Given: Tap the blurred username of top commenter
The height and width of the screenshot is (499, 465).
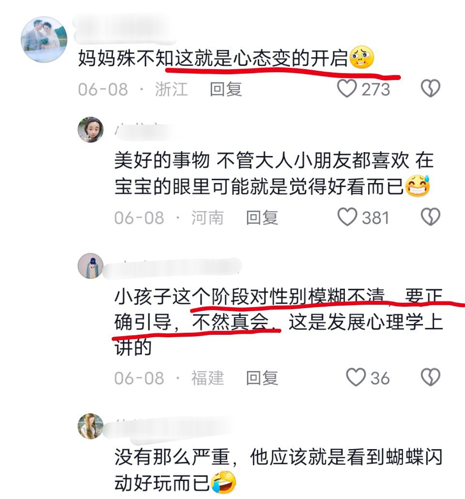Looking at the screenshot, I should coord(124,28).
